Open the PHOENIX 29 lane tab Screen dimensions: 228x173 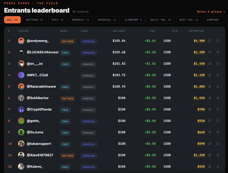coord(80,20)
